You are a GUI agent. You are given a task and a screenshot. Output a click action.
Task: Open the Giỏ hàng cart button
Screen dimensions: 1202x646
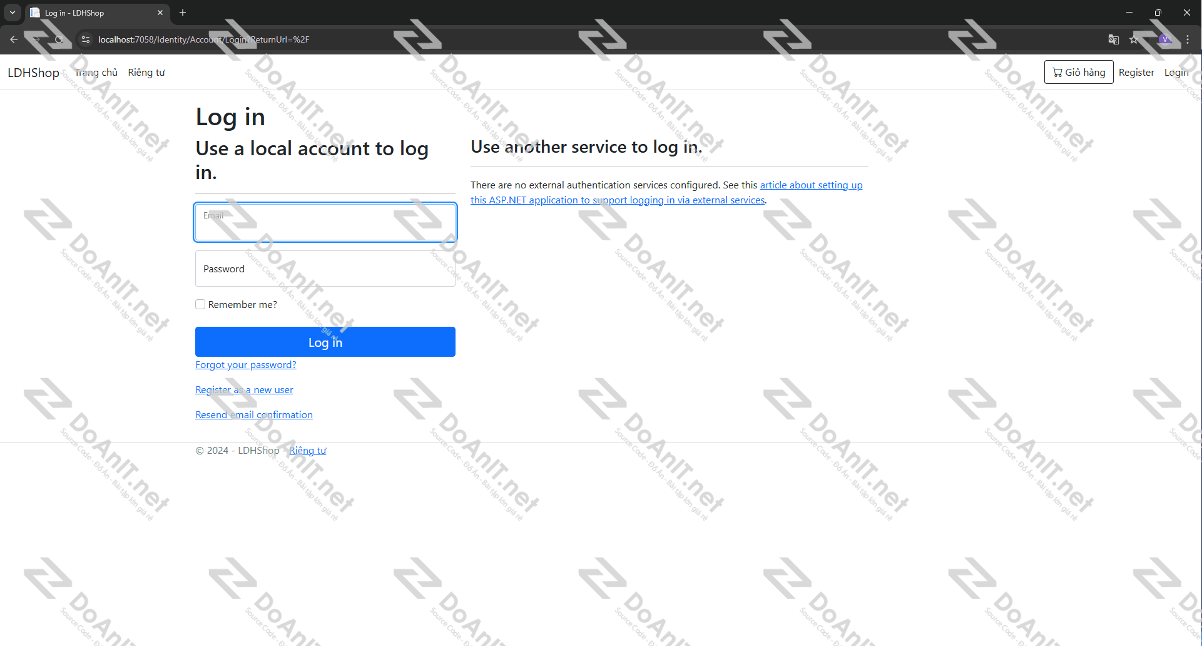(1079, 72)
